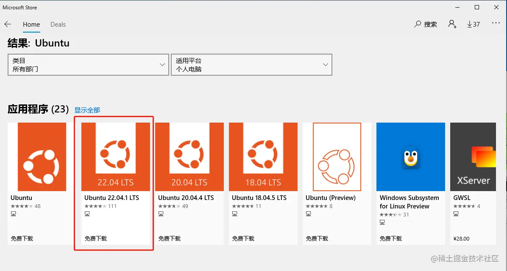
Task: Open the GWSL XServer app icon
Action: pos(473,156)
